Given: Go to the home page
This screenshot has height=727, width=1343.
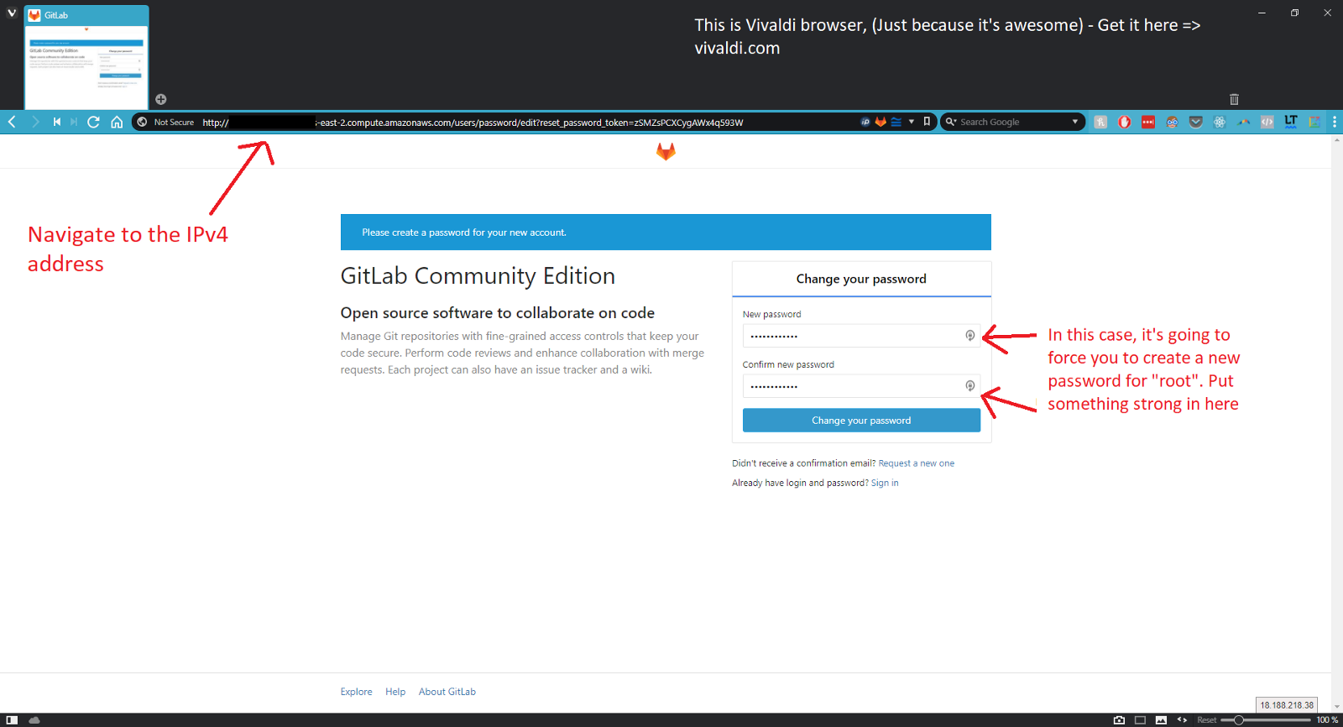Looking at the screenshot, I should [117, 122].
